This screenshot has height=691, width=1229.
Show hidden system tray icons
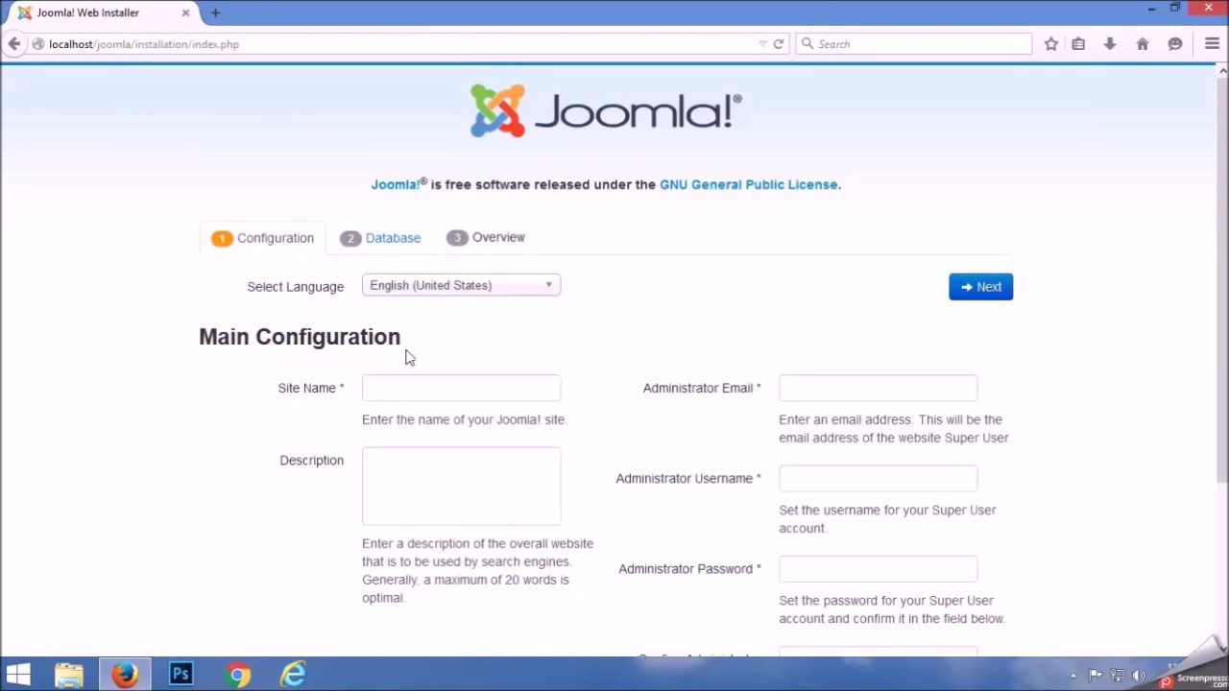(1073, 676)
